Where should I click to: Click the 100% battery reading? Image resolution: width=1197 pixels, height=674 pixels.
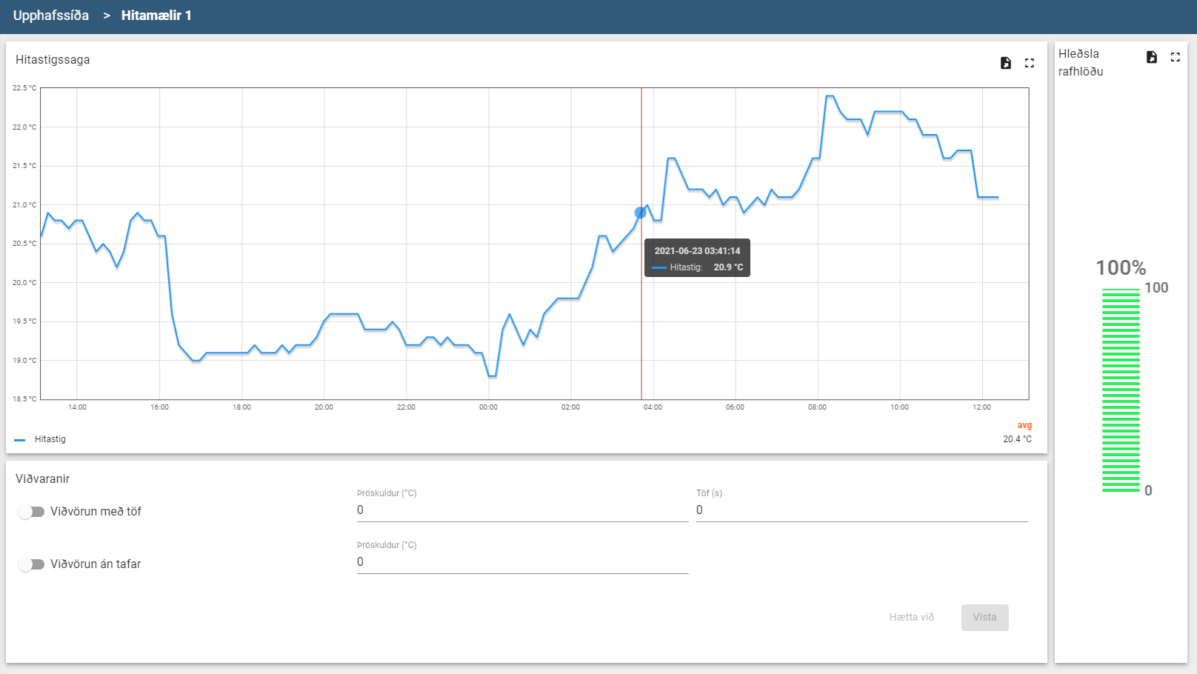(1121, 268)
